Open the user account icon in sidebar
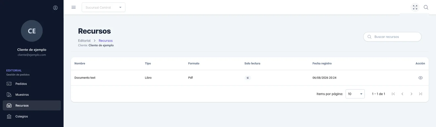The width and height of the screenshot is (436, 127). coord(55,8)
